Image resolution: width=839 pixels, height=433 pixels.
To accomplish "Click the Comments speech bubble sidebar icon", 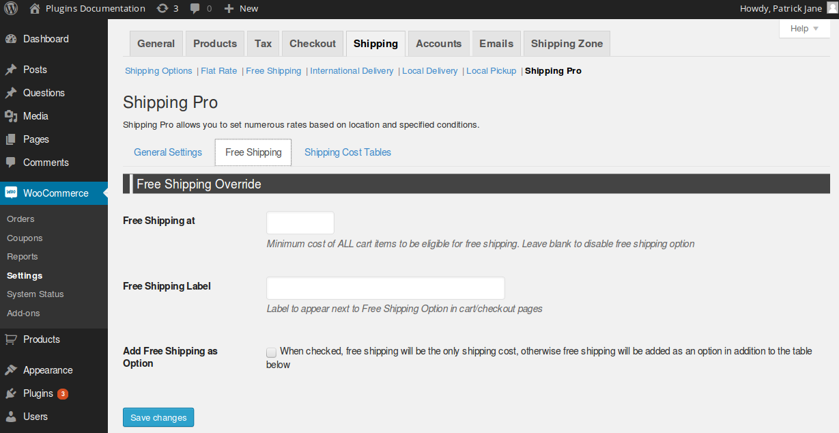I will tap(11, 163).
